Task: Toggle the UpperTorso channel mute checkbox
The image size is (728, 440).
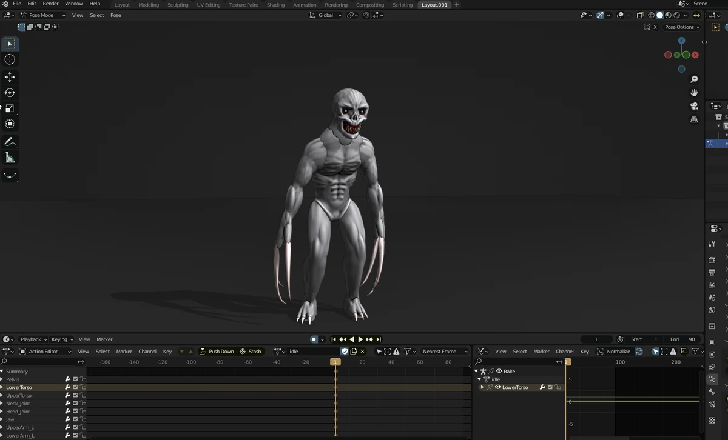Action: [x=75, y=395]
